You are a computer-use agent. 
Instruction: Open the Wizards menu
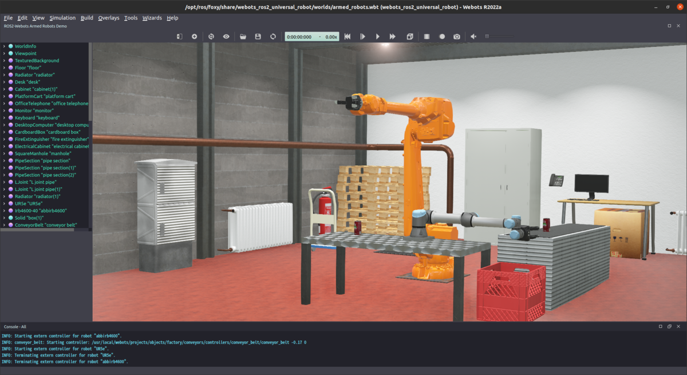(152, 18)
